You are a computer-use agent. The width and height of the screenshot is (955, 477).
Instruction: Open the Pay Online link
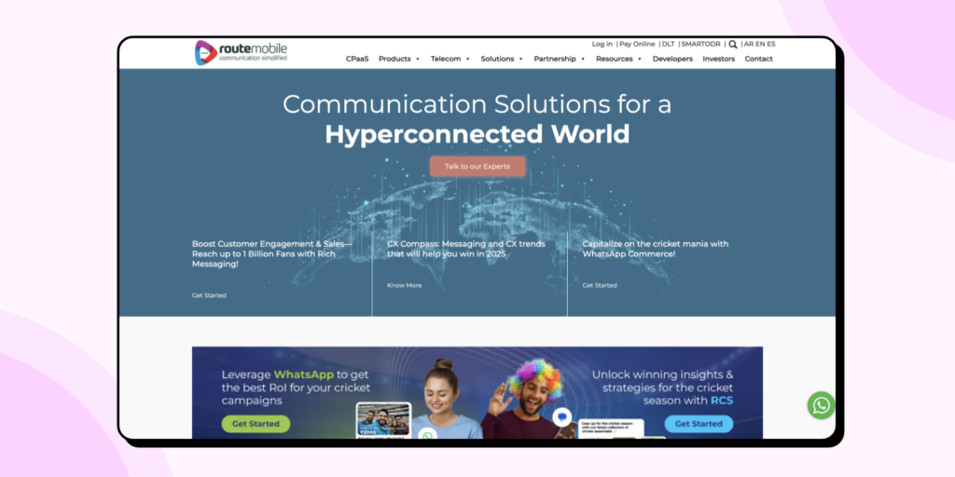click(x=637, y=45)
